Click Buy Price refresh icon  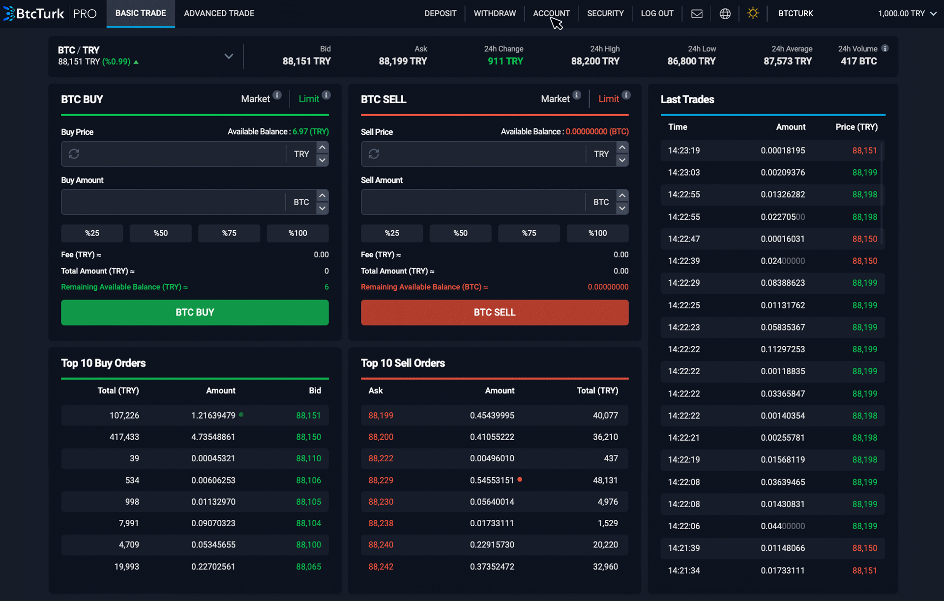click(74, 154)
